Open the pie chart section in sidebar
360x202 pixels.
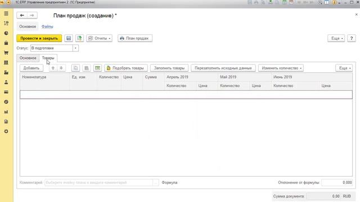6,33
